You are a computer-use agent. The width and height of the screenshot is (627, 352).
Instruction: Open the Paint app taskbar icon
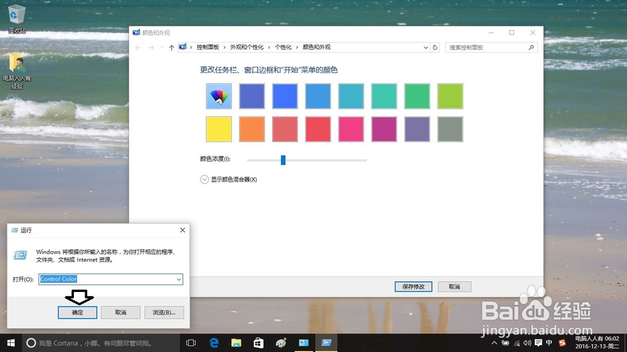click(281, 343)
